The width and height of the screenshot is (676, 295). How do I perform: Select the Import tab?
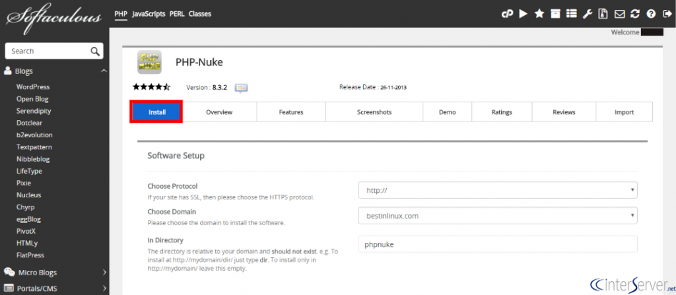click(x=625, y=112)
